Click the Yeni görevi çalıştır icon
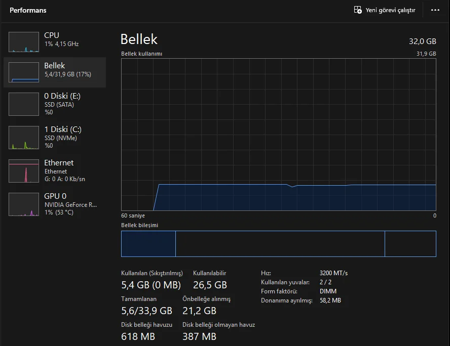This screenshot has height=346, width=450. coord(358,10)
